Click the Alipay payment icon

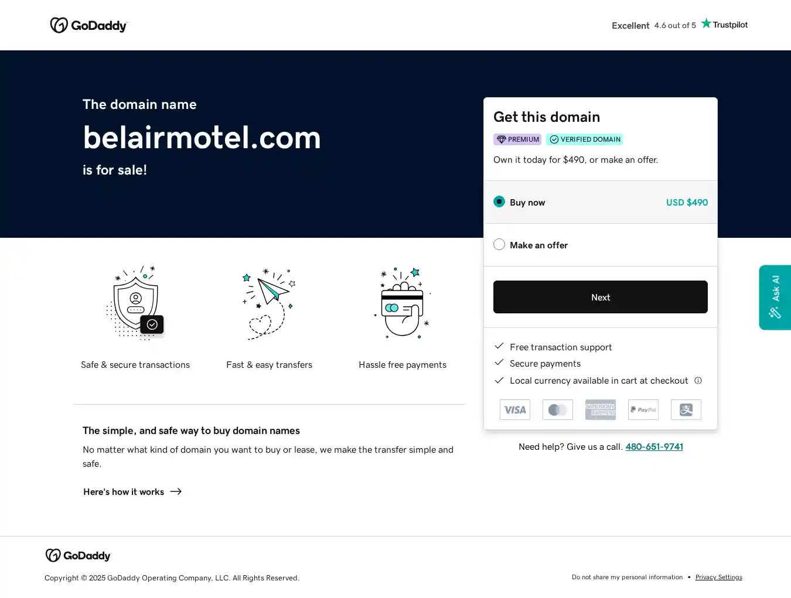point(686,410)
